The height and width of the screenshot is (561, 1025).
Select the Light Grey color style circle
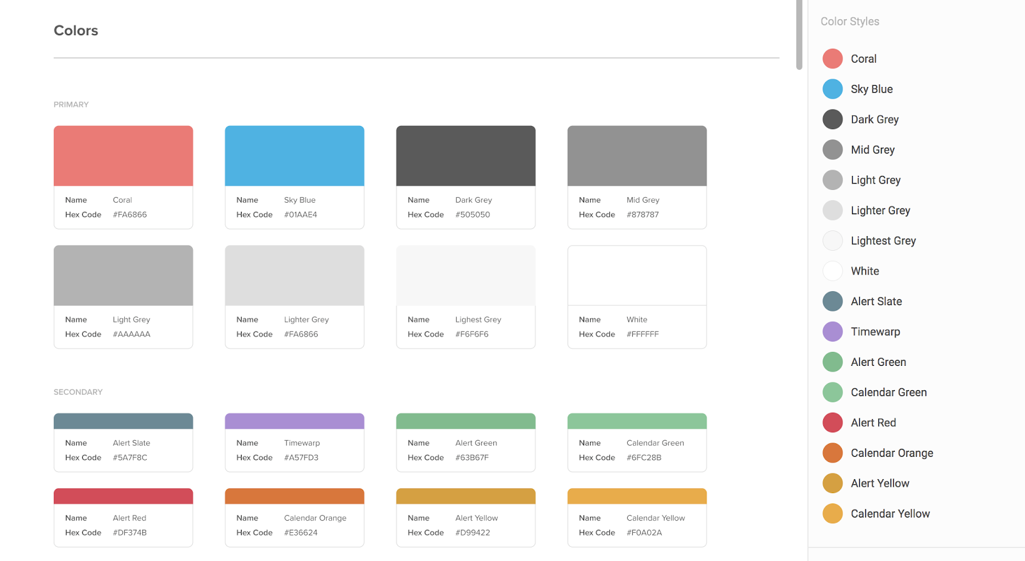coord(832,180)
